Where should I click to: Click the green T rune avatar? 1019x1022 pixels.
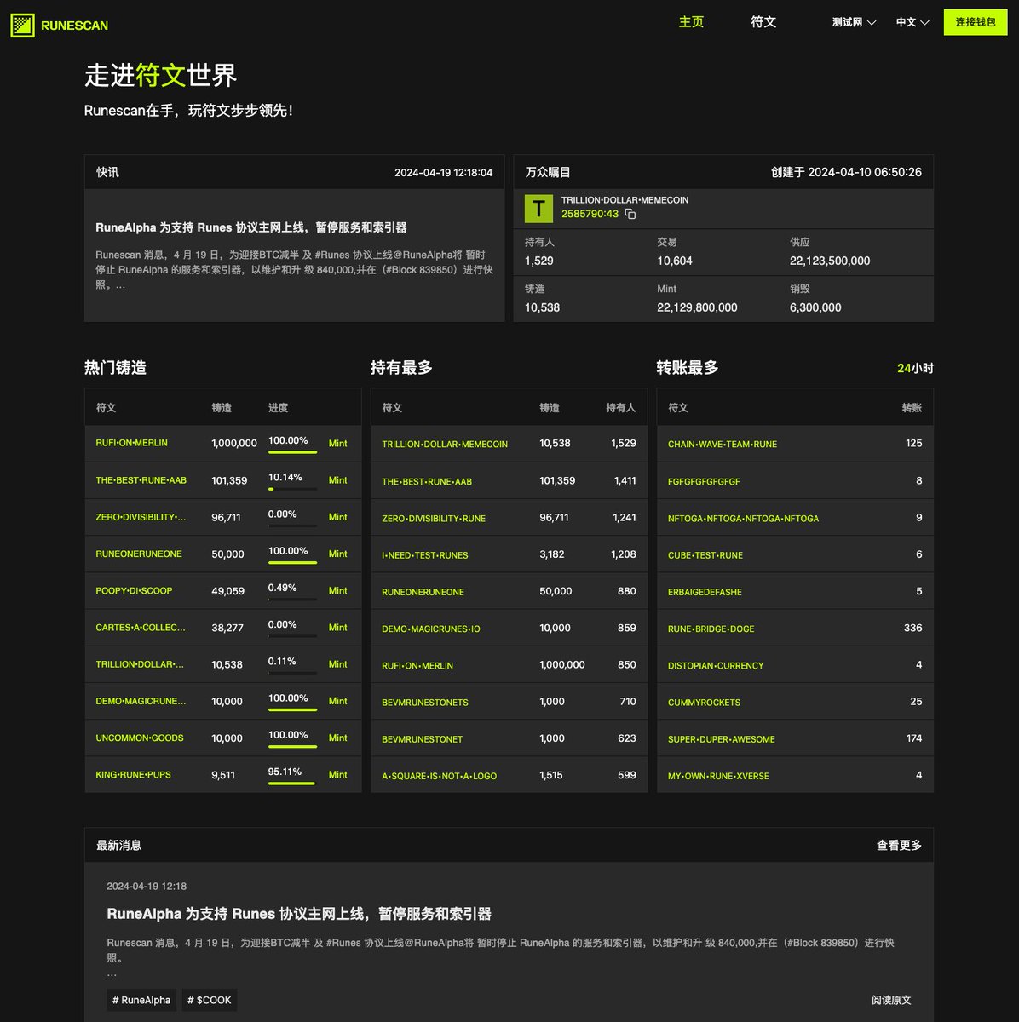(x=538, y=208)
